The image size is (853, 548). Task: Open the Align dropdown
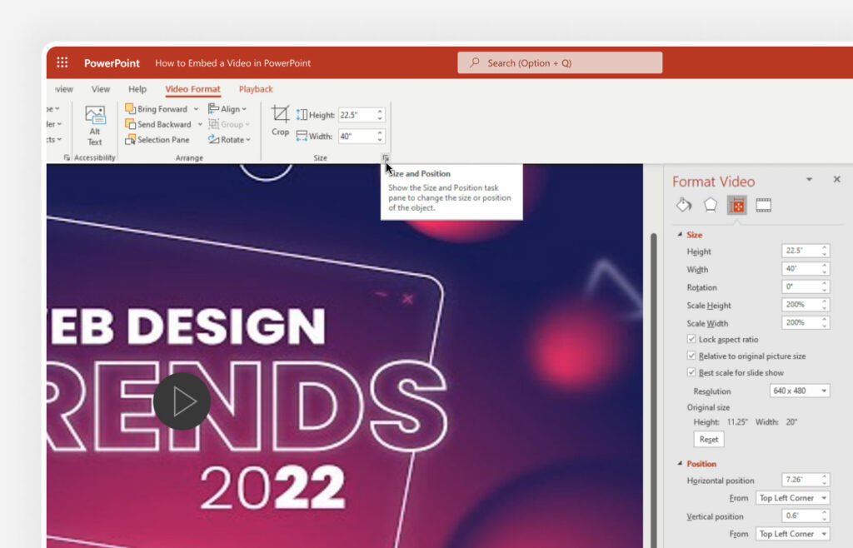227,109
